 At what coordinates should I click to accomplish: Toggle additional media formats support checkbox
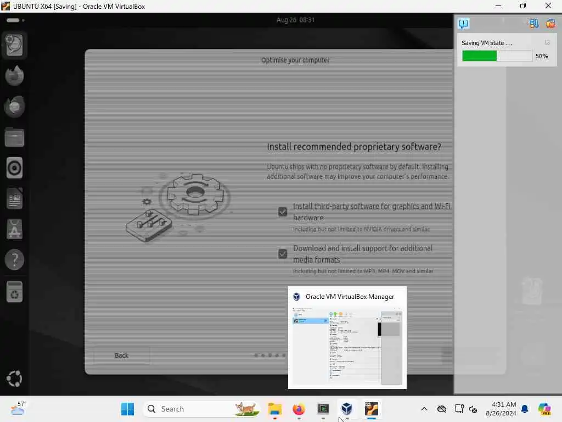coord(283,254)
